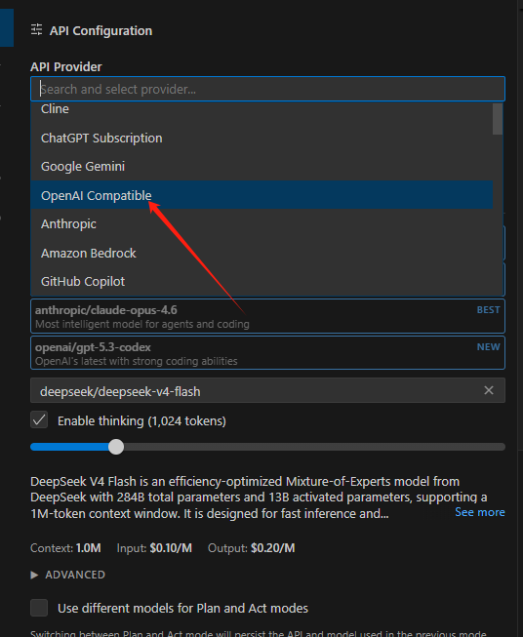The width and height of the screenshot is (523, 637).
Task: Click the thinking tokens slider handle
Action: (116, 447)
